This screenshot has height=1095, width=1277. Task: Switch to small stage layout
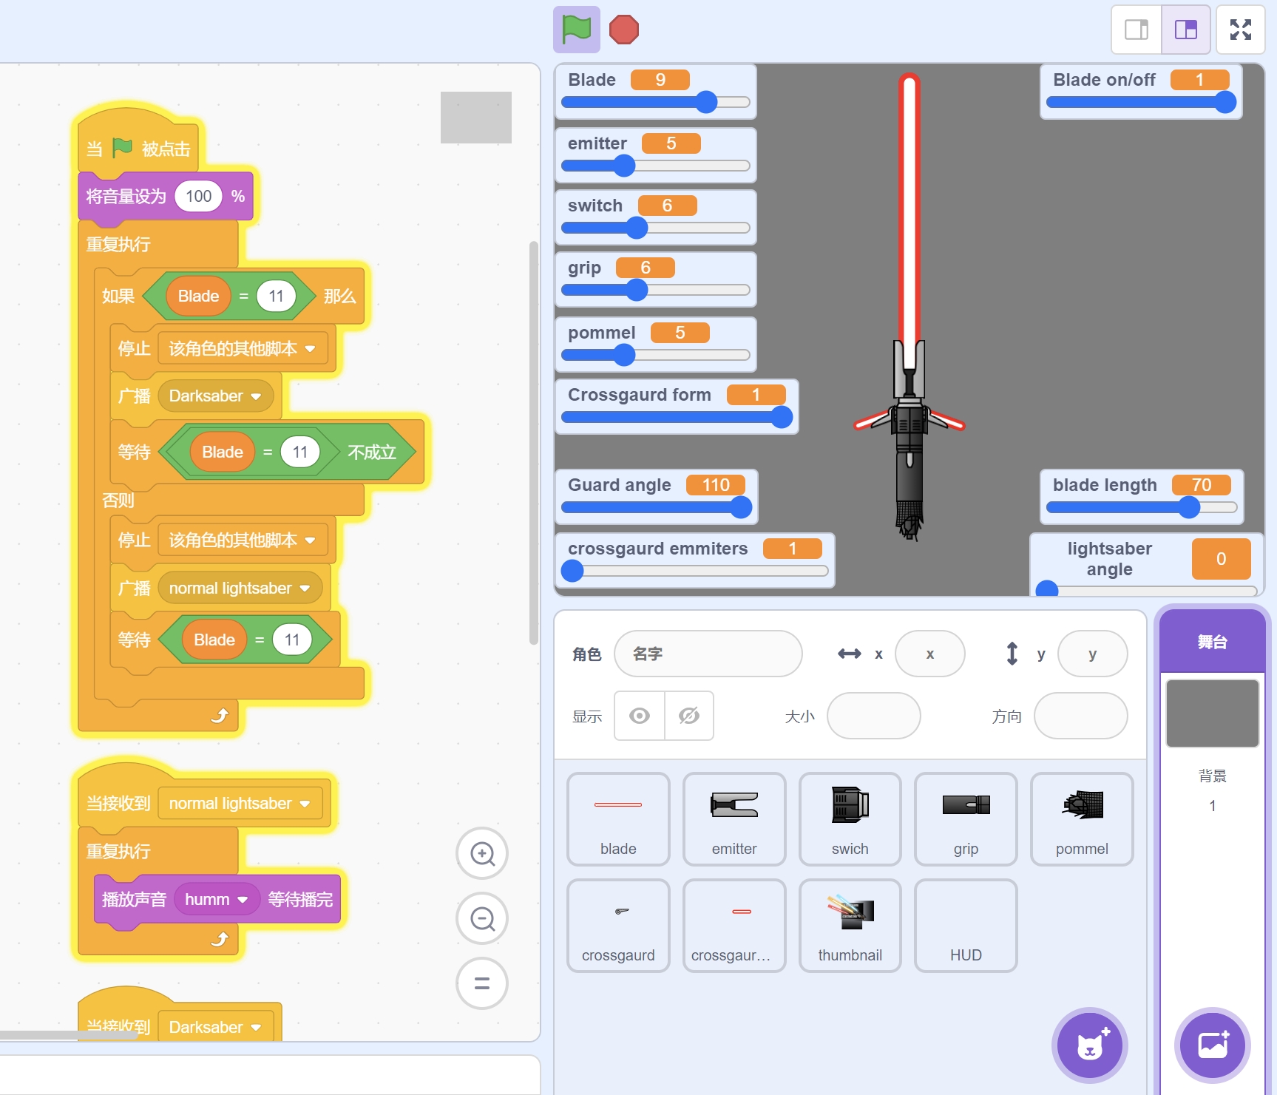click(x=1137, y=30)
